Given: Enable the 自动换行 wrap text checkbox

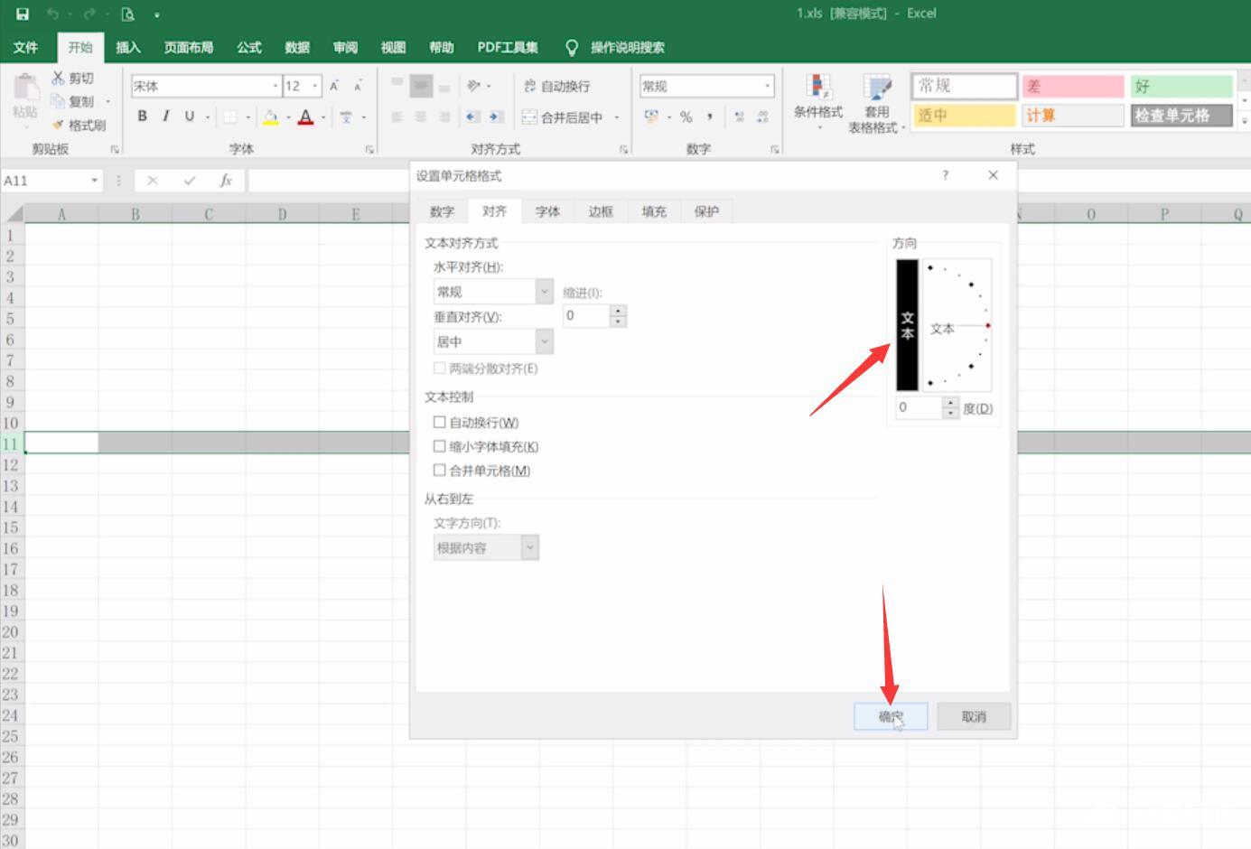Looking at the screenshot, I should point(440,422).
